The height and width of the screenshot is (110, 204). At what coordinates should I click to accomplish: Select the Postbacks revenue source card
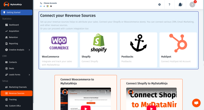click(x=138, y=50)
